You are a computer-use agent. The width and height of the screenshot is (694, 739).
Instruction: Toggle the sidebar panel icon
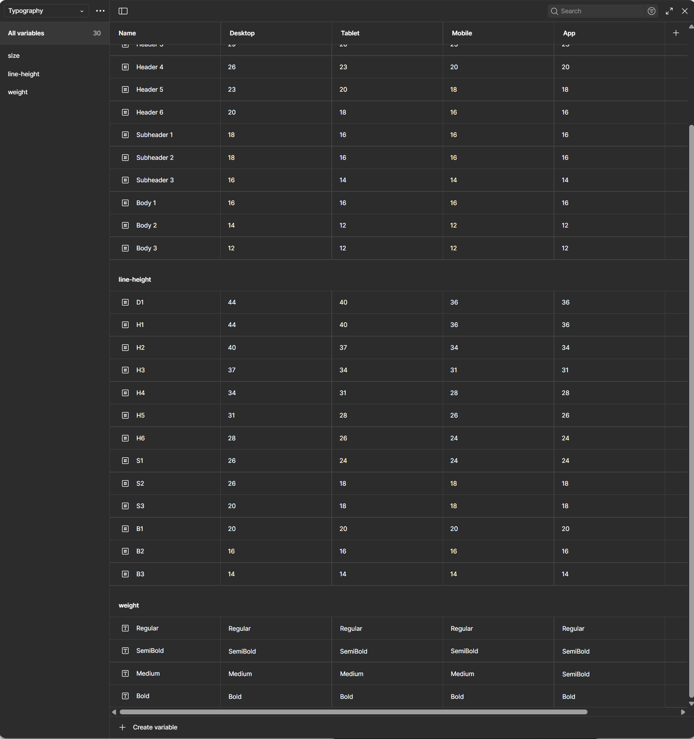pos(123,11)
